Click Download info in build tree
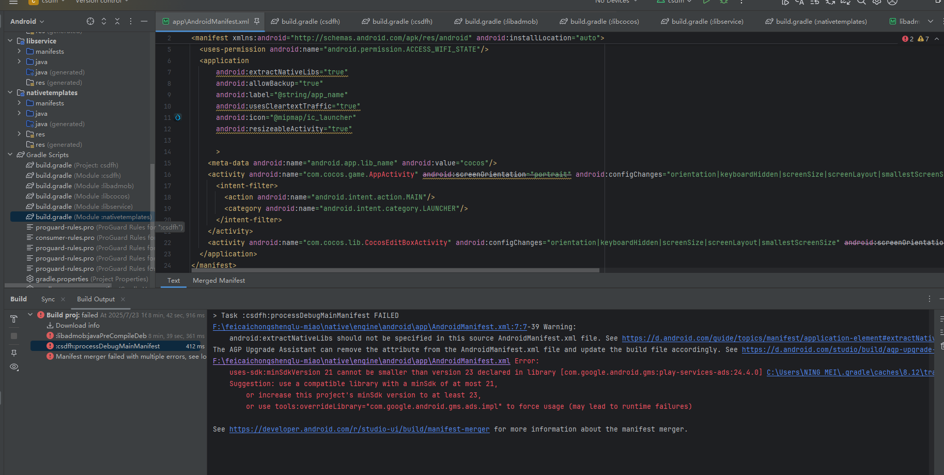The image size is (944, 475). click(x=77, y=326)
